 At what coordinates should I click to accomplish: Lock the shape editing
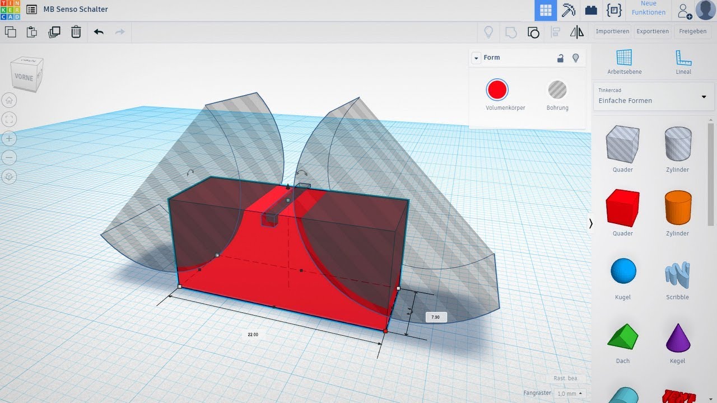[x=560, y=58]
